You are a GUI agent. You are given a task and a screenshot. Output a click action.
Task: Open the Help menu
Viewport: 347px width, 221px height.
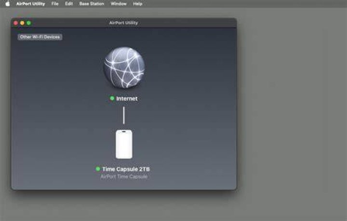tap(138, 4)
